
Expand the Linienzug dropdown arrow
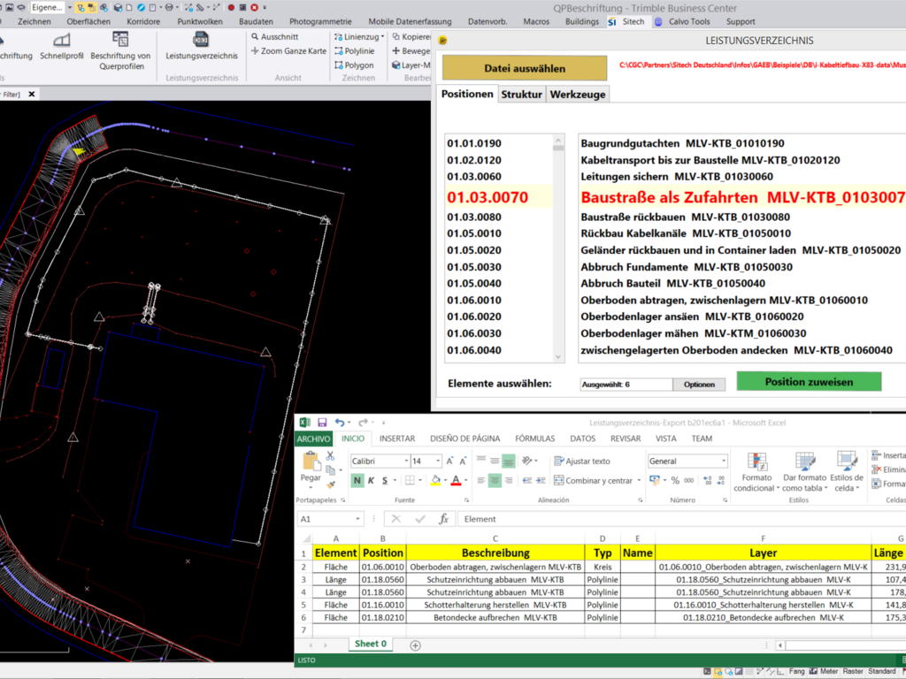382,36
